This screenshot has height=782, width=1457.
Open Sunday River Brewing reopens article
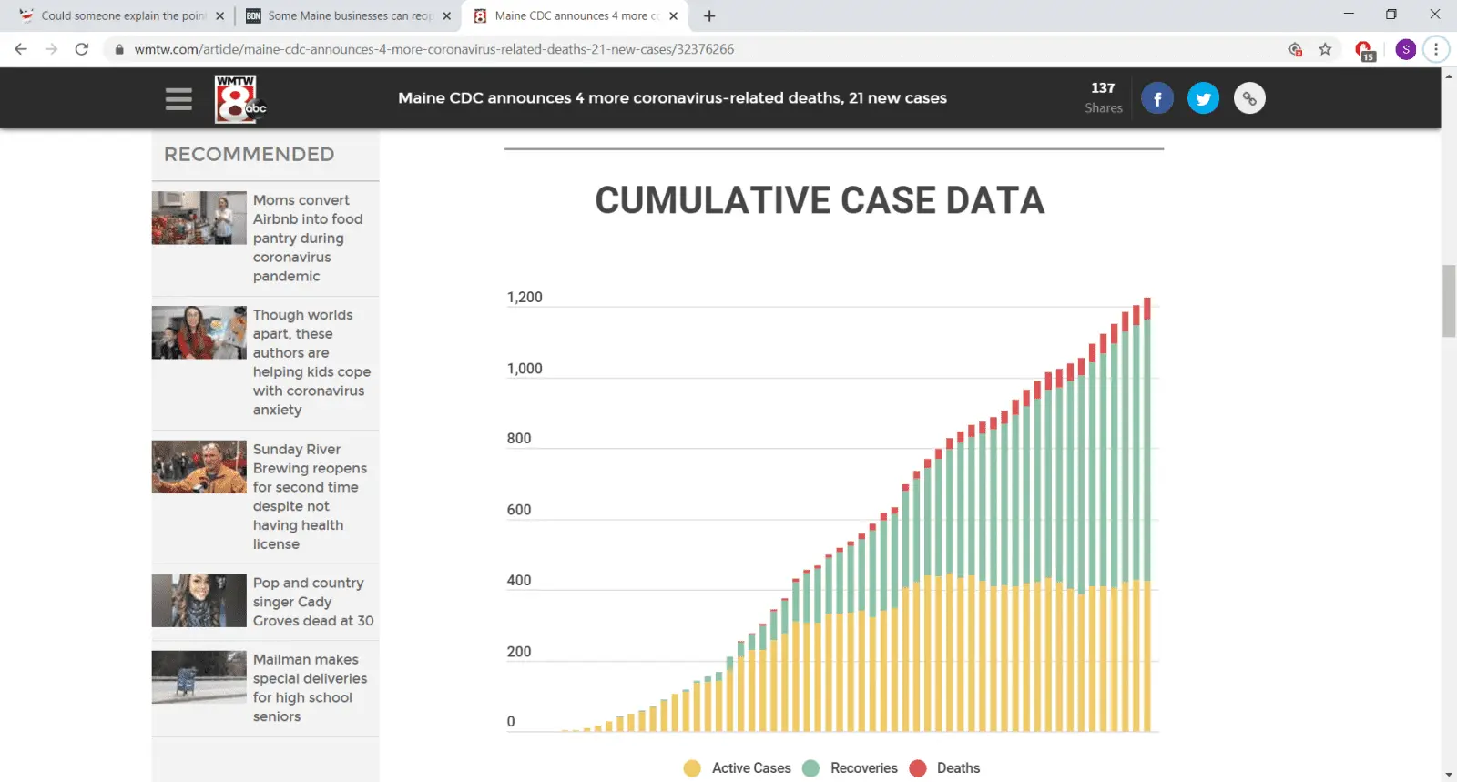click(310, 496)
